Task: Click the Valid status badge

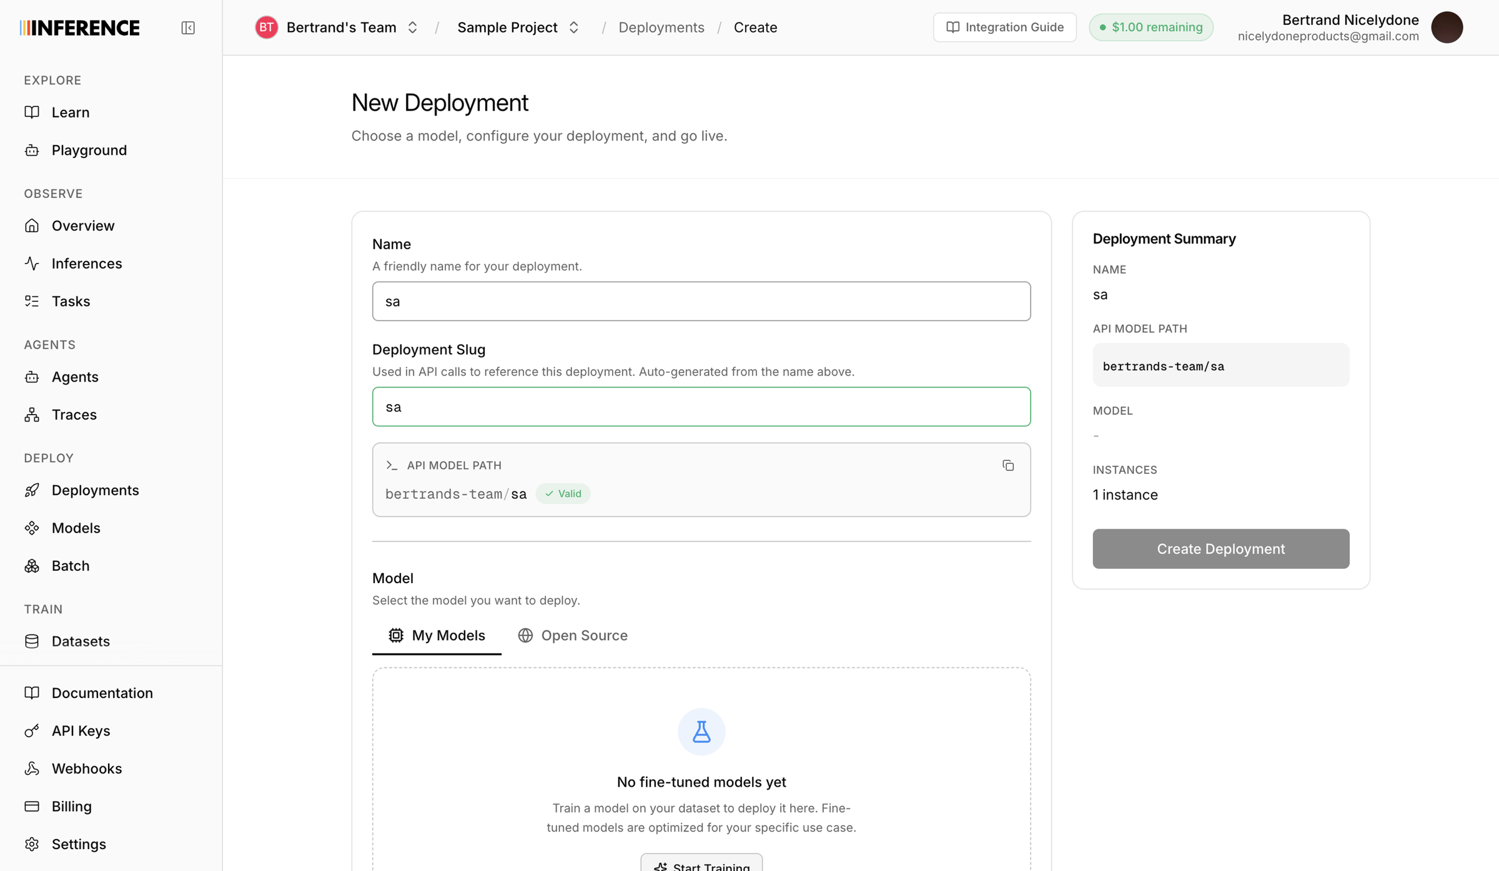Action: click(x=563, y=493)
